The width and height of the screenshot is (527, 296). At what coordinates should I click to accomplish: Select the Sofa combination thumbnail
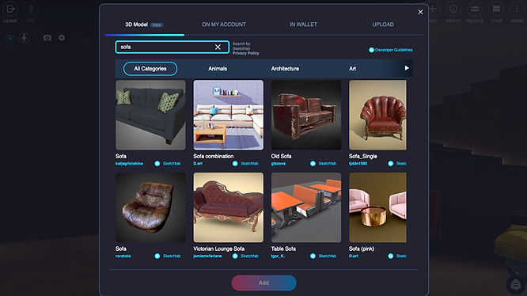(x=229, y=115)
